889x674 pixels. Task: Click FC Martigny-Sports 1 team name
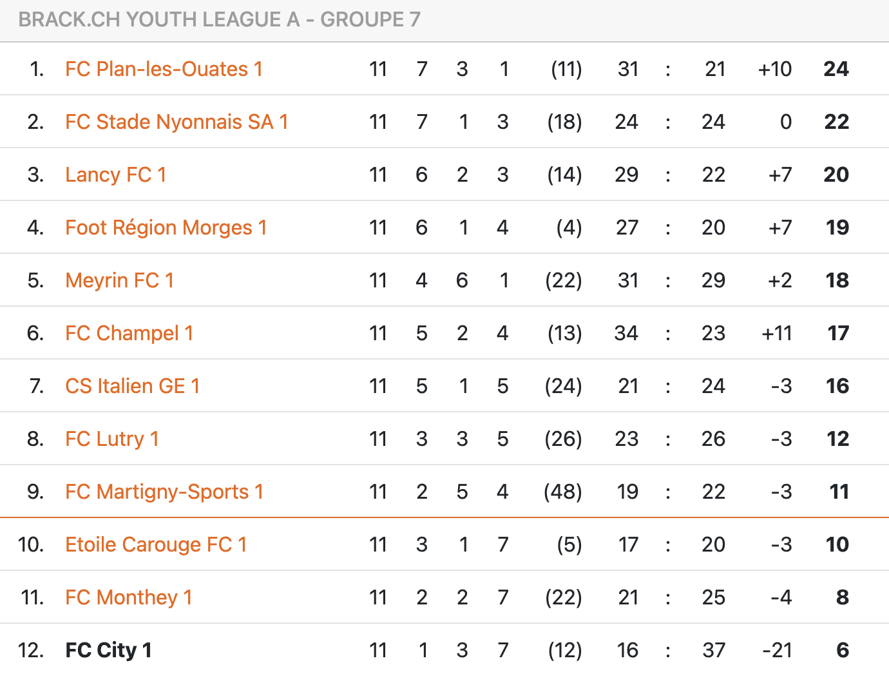(164, 492)
